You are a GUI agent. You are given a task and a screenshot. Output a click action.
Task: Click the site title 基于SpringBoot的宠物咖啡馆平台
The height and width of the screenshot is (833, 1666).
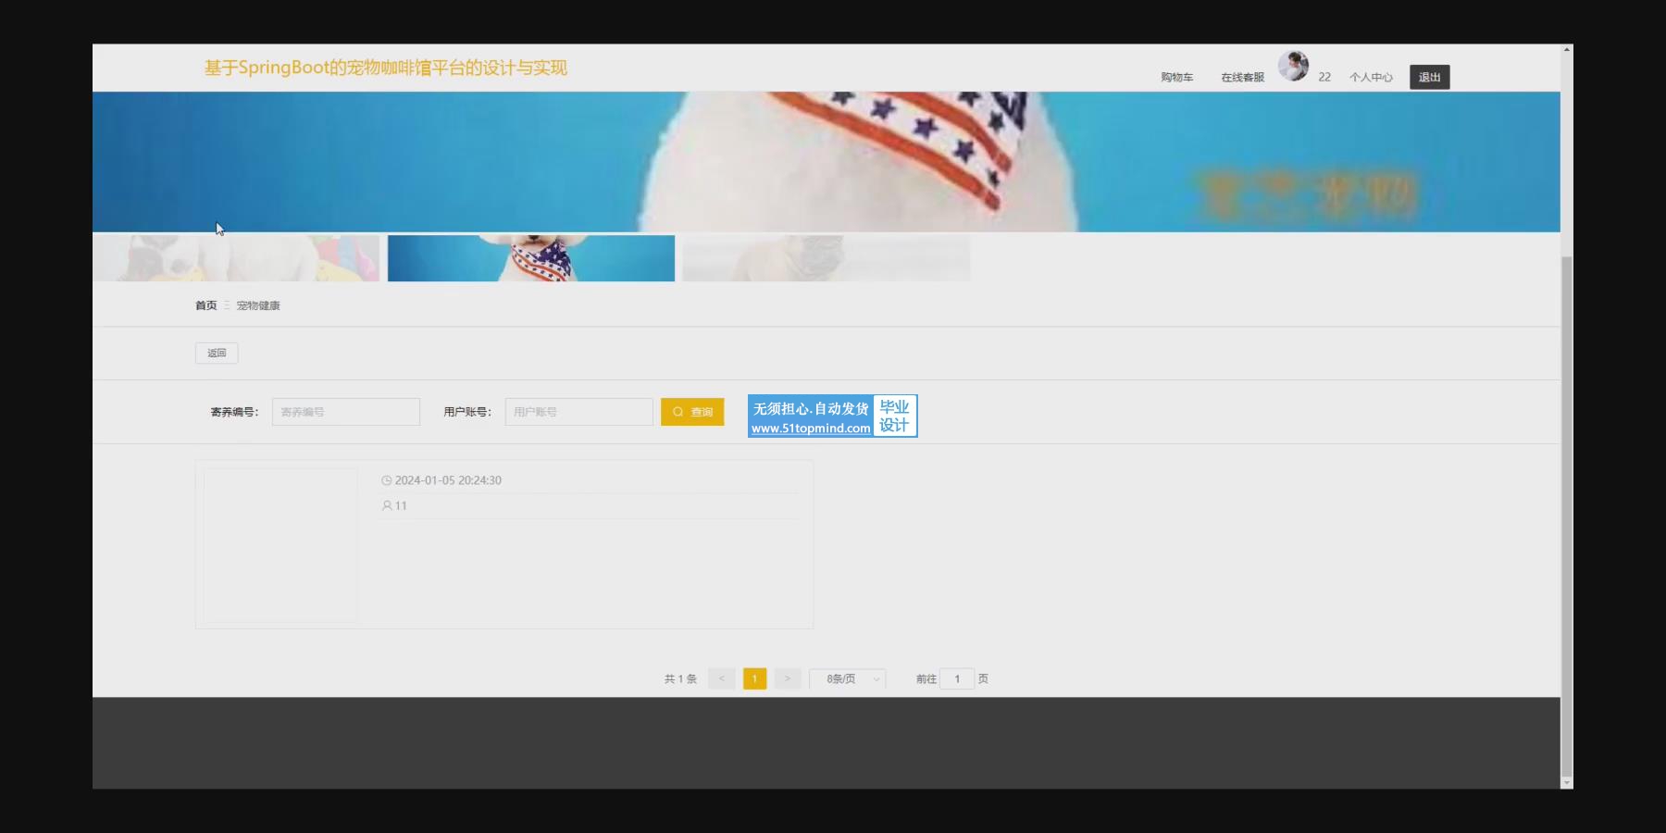pos(385,68)
